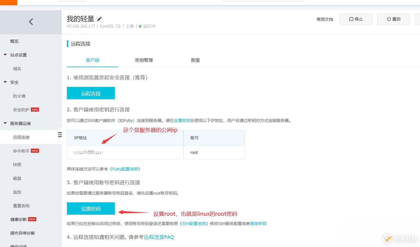The height and width of the screenshot is (247, 420).
Task: Collapse the sidebar using the handle icon
Action: (59, 135)
